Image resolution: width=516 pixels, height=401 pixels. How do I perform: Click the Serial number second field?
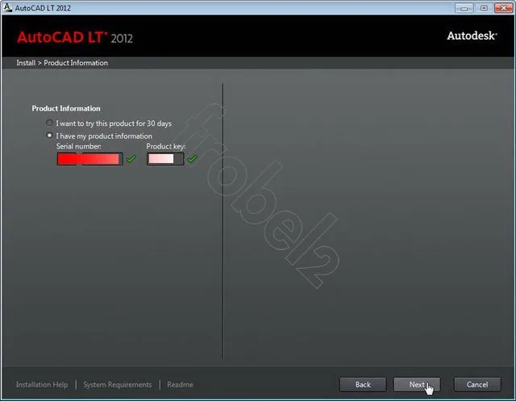click(x=102, y=159)
